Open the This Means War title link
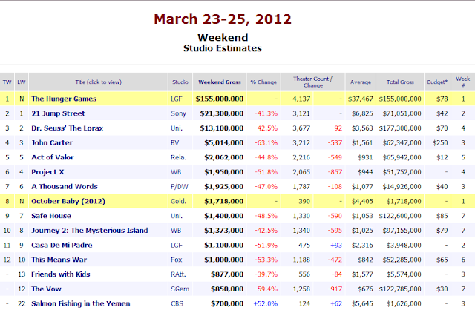This screenshot has width=475, height=313. click(x=59, y=260)
